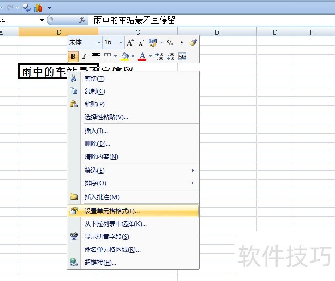Viewport: 335px width, 281px height.
Task: Toggle Italic formatting in mini toolbar
Action: pyautogui.click(x=84, y=57)
